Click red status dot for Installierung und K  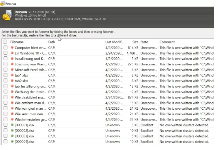point(12,59)
